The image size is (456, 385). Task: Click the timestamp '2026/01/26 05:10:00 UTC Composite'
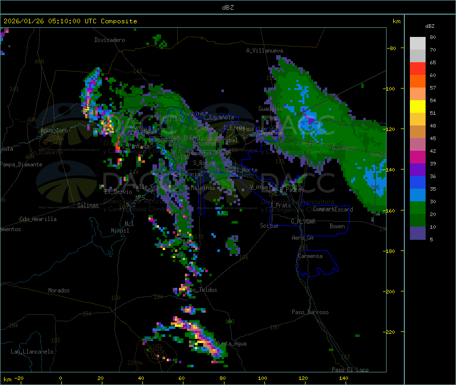point(70,21)
